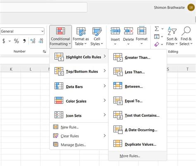Decrease decimal places icon
The height and width of the screenshot is (166, 196).
pyautogui.click(x=41, y=41)
